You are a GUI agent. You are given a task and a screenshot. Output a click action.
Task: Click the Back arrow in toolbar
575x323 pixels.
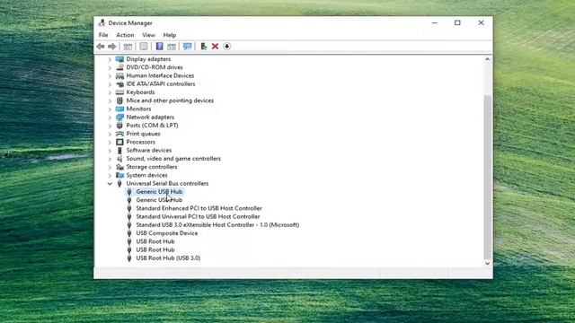101,47
